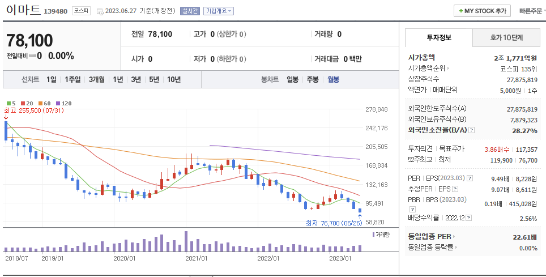Click the 상장주식수 value 27,875,819
The height and width of the screenshot is (277, 546).
click(x=522, y=80)
